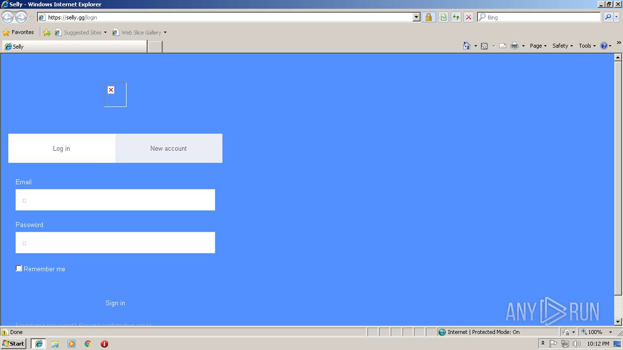
Task: Open search provider dropdown arrow
Action: pos(617,17)
